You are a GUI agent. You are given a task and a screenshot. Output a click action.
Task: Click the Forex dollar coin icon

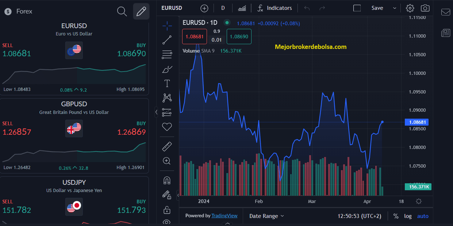[8, 12]
